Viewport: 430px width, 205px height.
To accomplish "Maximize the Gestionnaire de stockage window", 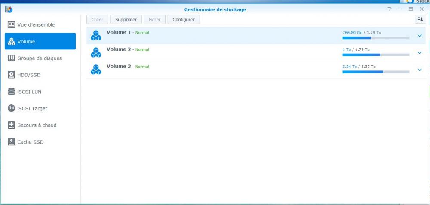I will [411, 9].
